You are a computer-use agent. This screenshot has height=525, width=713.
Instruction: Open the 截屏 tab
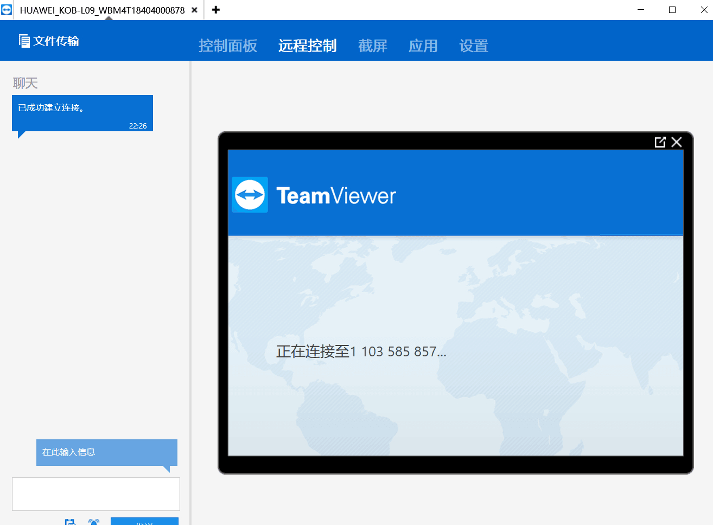[373, 46]
